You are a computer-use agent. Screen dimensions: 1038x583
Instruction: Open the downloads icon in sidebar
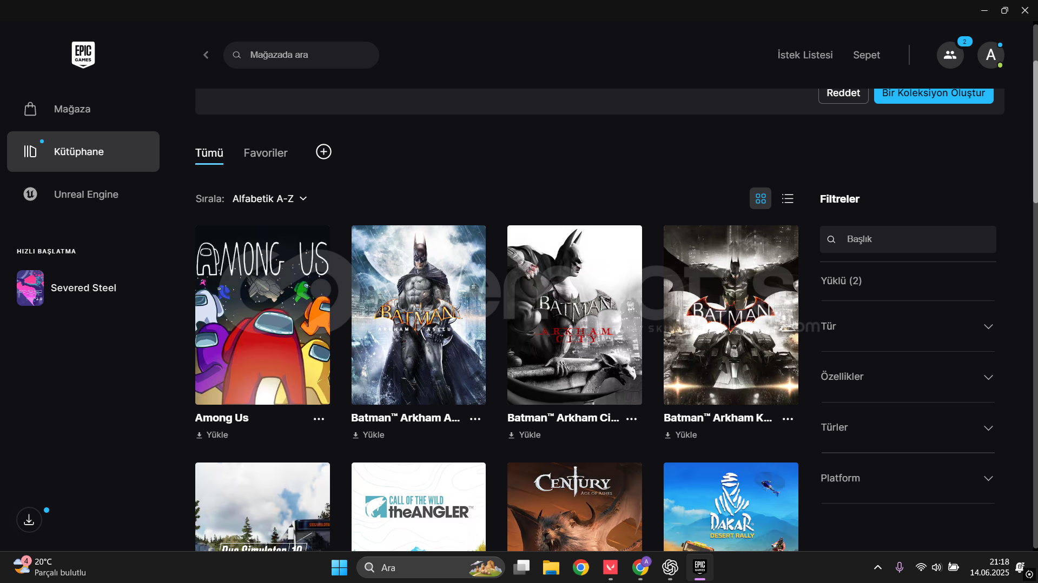tap(29, 520)
